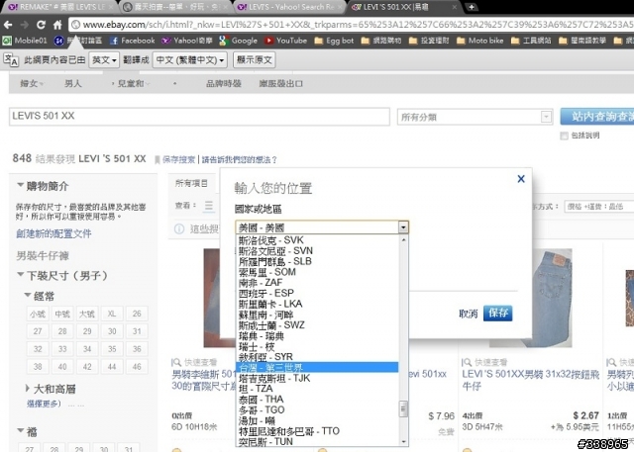Switch to the LEVI'S Yahoo Search browser tab

[x=289, y=7]
